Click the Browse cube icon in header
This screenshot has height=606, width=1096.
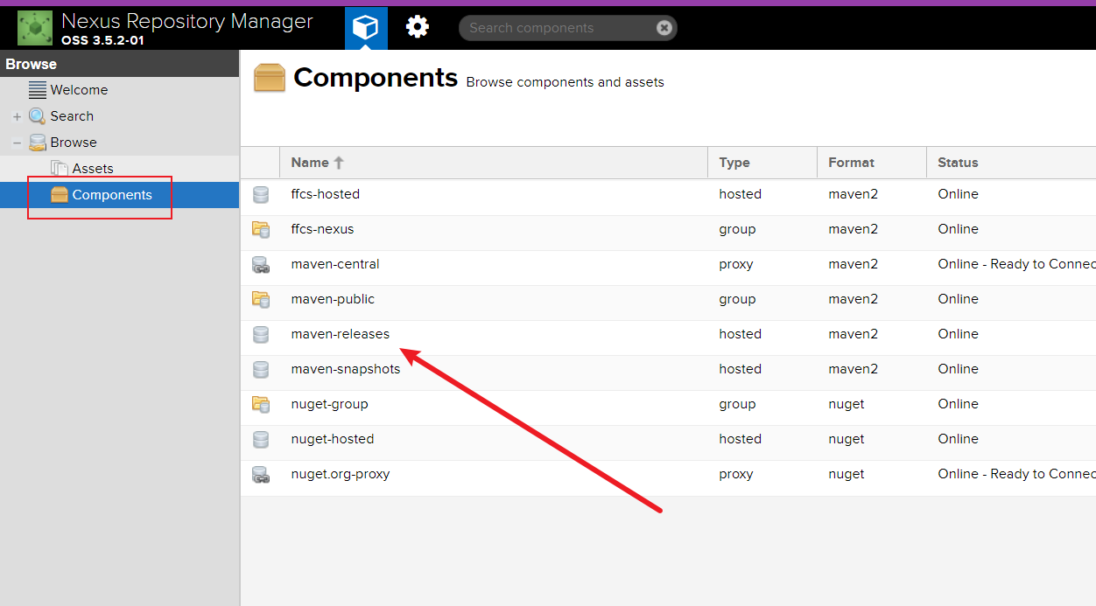click(x=365, y=28)
